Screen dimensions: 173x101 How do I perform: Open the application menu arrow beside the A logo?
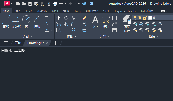pyautogui.click(x=12, y=4)
